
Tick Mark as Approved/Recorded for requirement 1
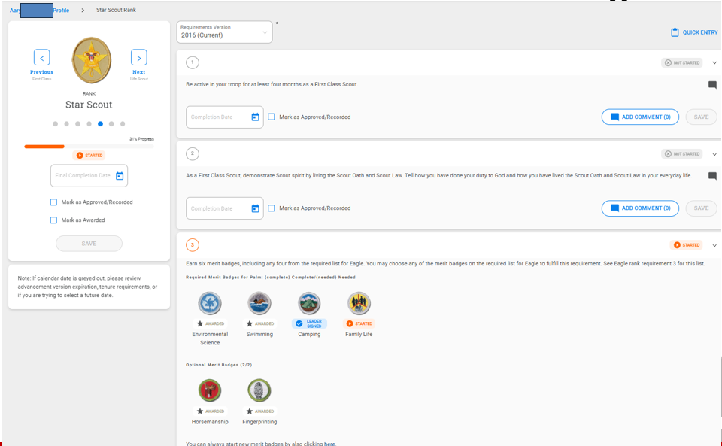pos(272,117)
